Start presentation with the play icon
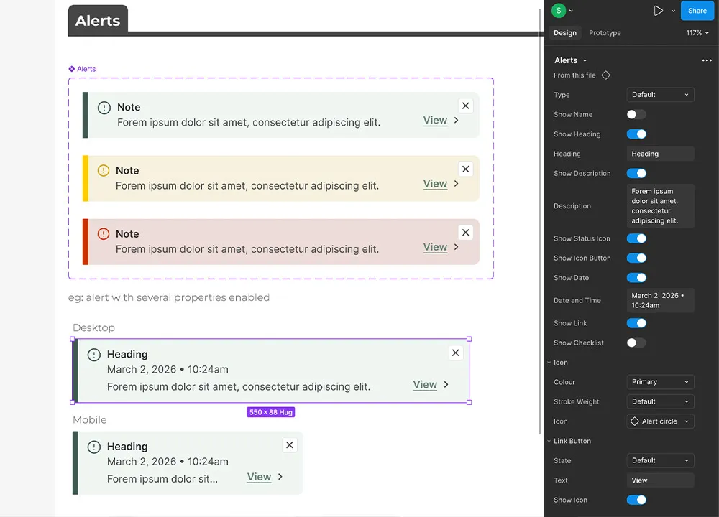Screen dimensions: 719x517 [x=658, y=11]
